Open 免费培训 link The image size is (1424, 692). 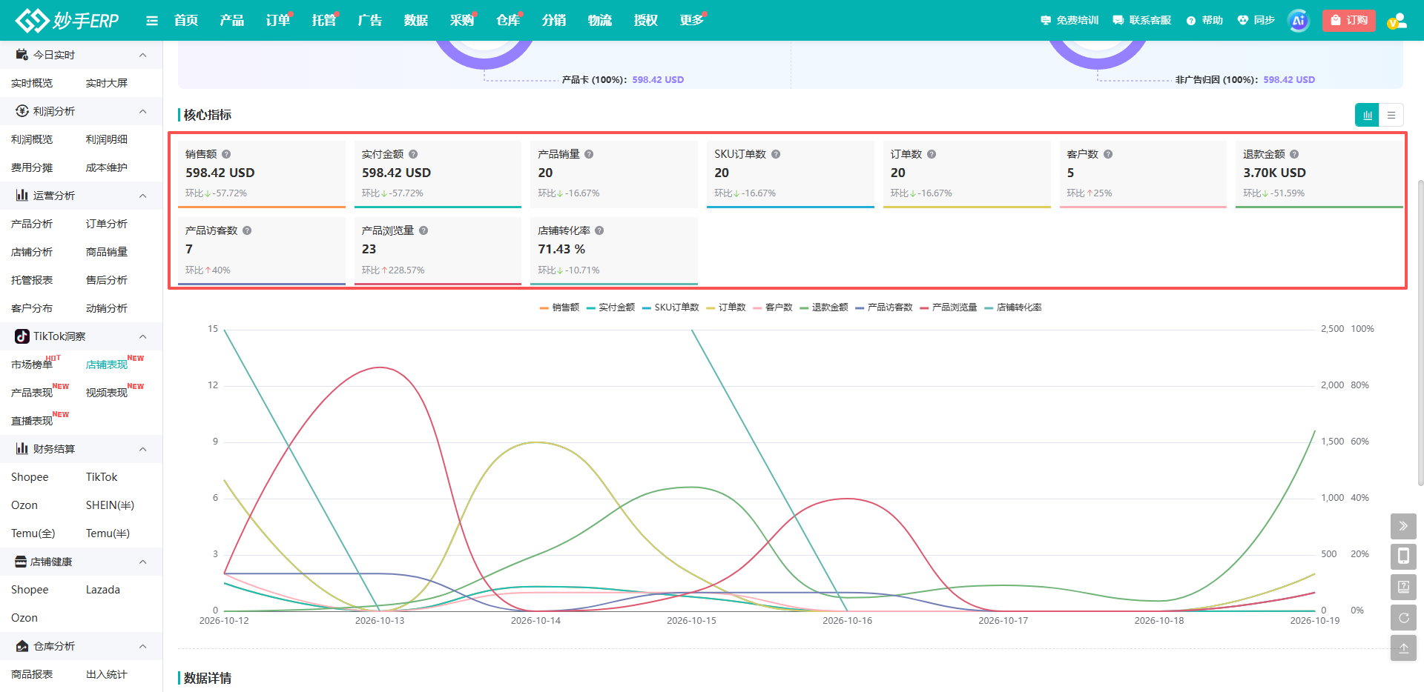[x=1069, y=20]
